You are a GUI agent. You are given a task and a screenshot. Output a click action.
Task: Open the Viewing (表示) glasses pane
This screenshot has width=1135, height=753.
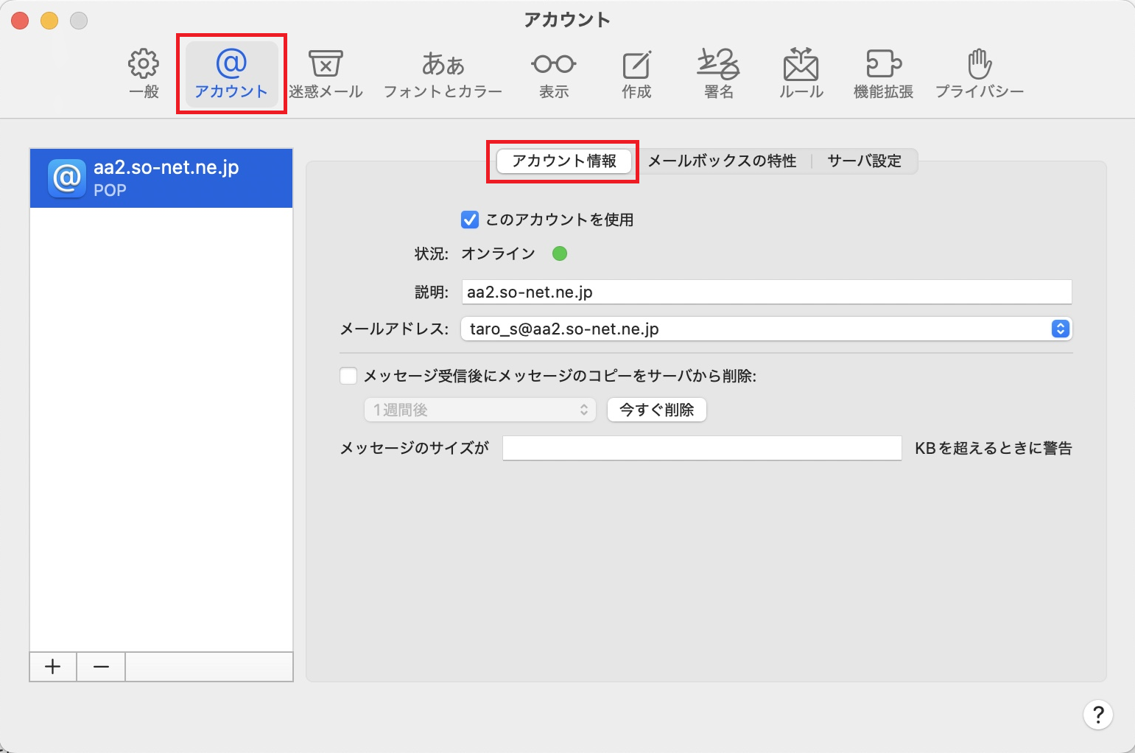[x=554, y=74]
